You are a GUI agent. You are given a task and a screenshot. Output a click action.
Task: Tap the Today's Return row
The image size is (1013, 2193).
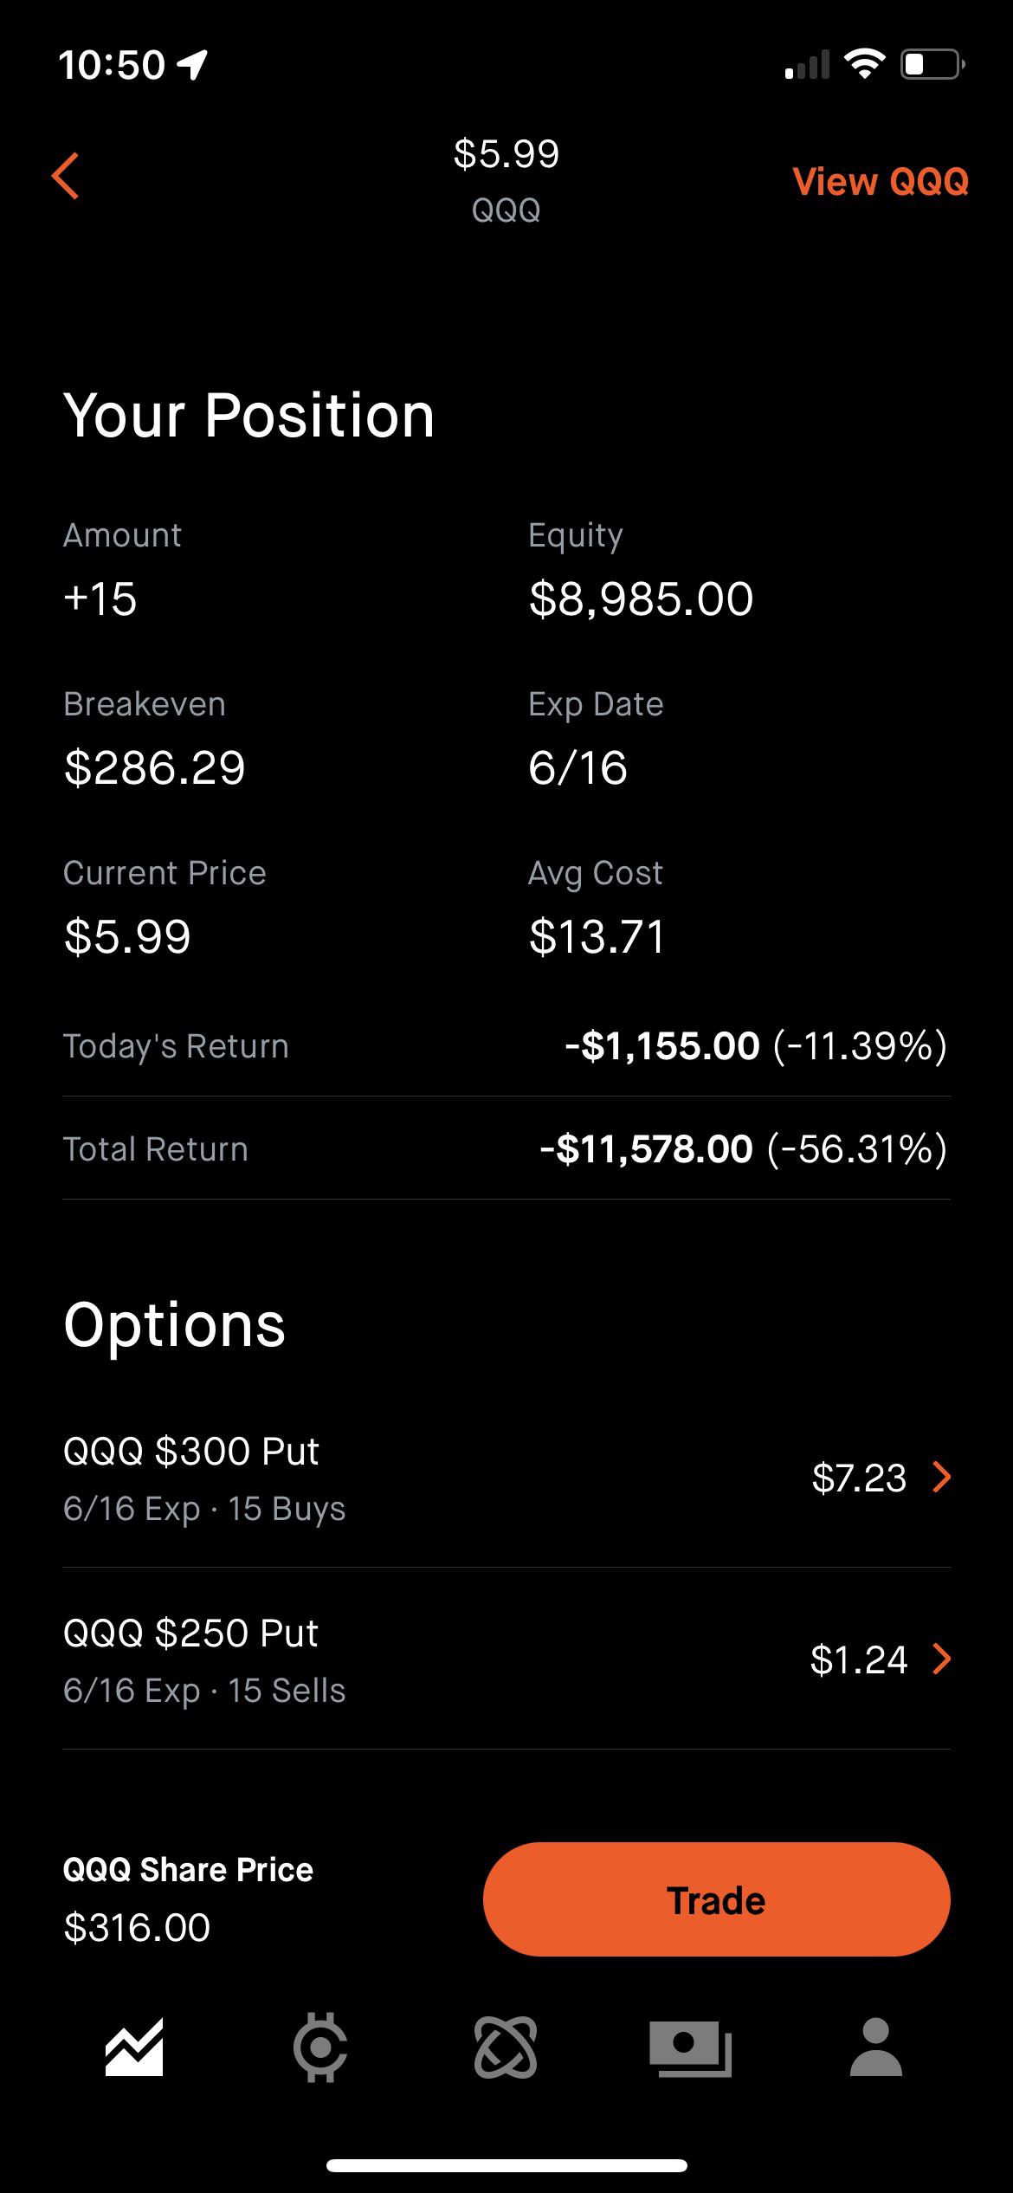coord(506,1046)
